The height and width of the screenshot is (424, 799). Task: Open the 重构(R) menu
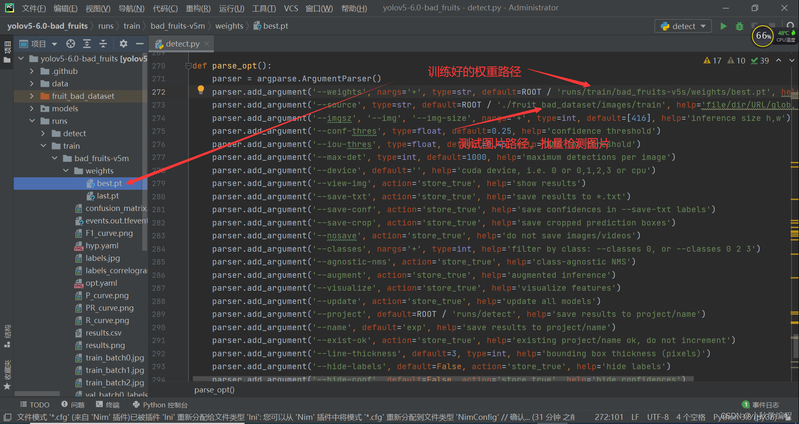[x=198, y=8]
